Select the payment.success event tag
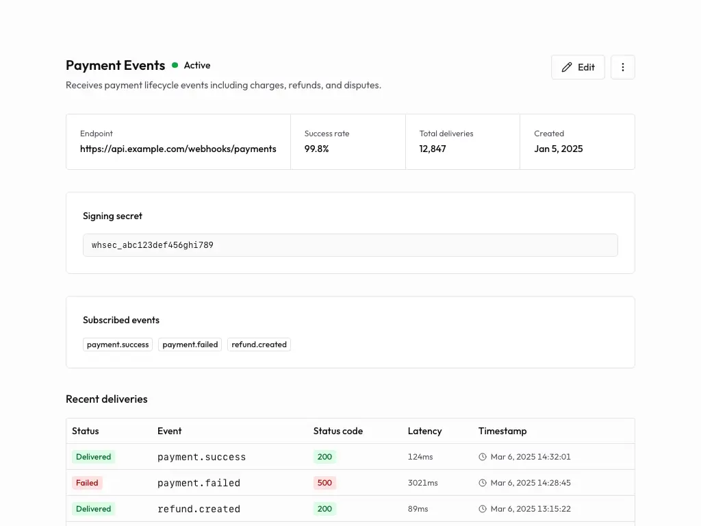Screen dimensions: 701x526 pyautogui.click(x=118, y=345)
